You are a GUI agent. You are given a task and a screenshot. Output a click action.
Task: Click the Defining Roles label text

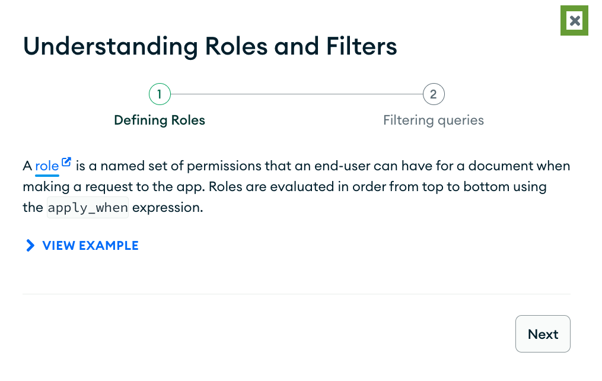tap(159, 120)
